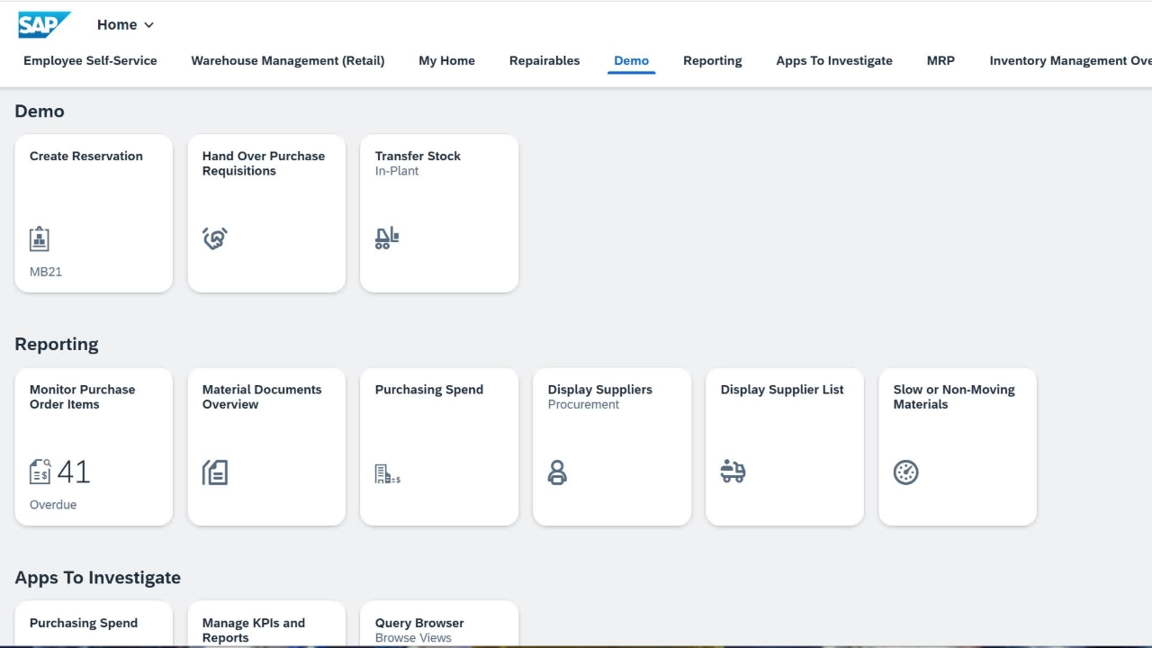Select the MRP tab
This screenshot has width=1152, height=648.
pos(940,61)
